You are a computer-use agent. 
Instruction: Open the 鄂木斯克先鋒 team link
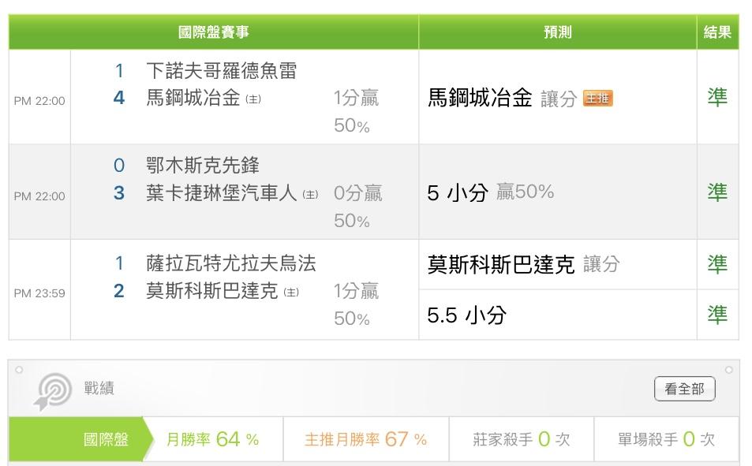tap(203, 166)
